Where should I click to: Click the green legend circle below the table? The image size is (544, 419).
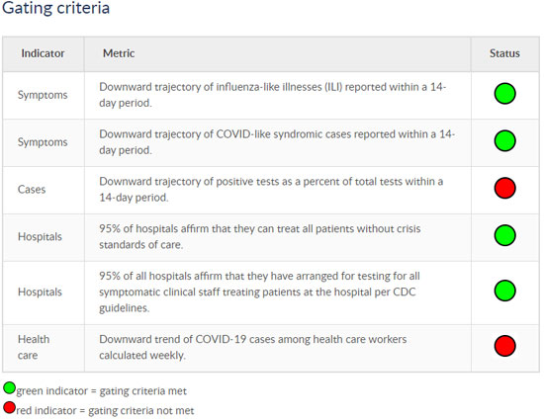coord(9,388)
